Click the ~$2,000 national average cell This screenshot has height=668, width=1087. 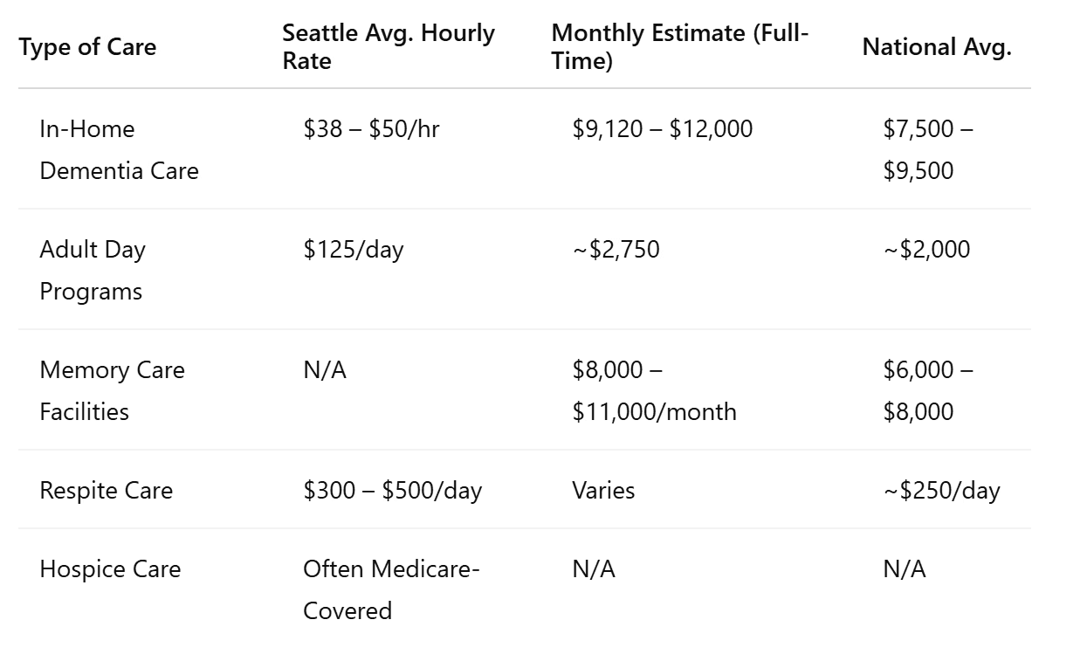coord(926,250)
